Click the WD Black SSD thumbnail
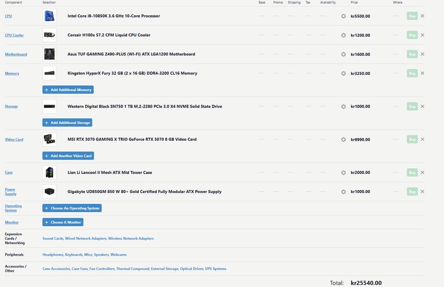The width and height of the screenshot is (444, 287). [49, 106]
